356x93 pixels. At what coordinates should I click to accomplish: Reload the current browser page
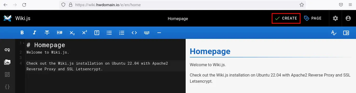(x=24, y=5)
